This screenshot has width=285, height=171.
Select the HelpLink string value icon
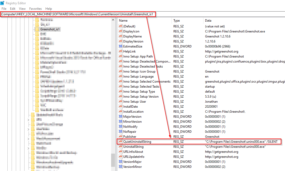pyautogui.click(x=121, y=51)
